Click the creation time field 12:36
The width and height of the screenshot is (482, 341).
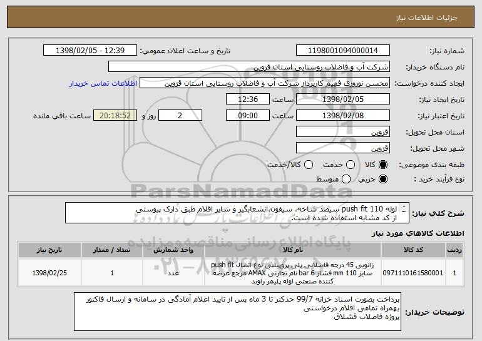248,99
